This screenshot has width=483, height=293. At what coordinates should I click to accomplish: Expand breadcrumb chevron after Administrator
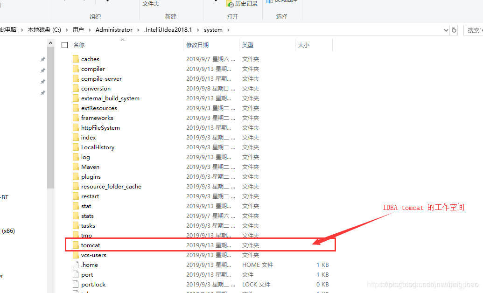138,30
